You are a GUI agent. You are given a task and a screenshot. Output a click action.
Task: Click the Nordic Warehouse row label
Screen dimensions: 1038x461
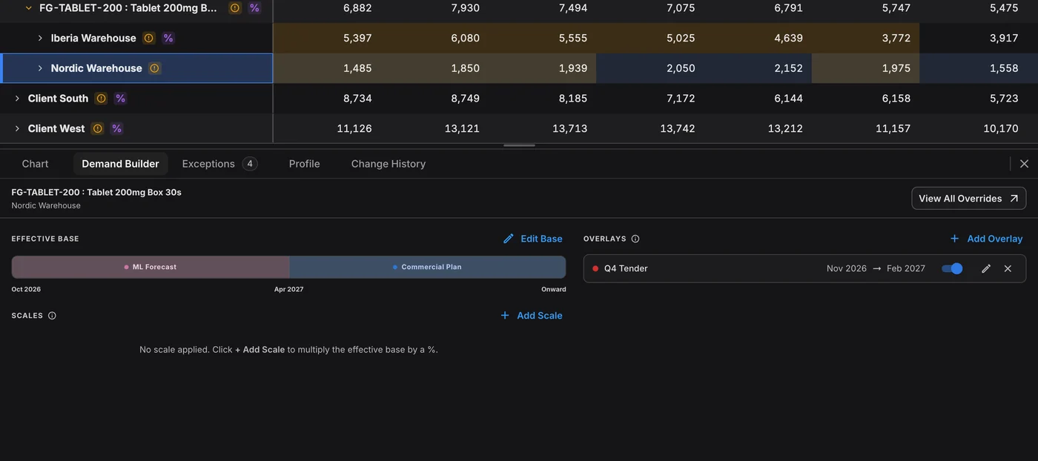96,68
